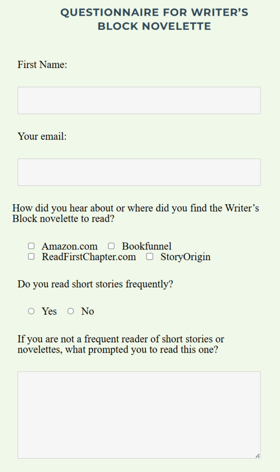Click the short stories frequently question text
280x472 pixels.
(95, 284)
